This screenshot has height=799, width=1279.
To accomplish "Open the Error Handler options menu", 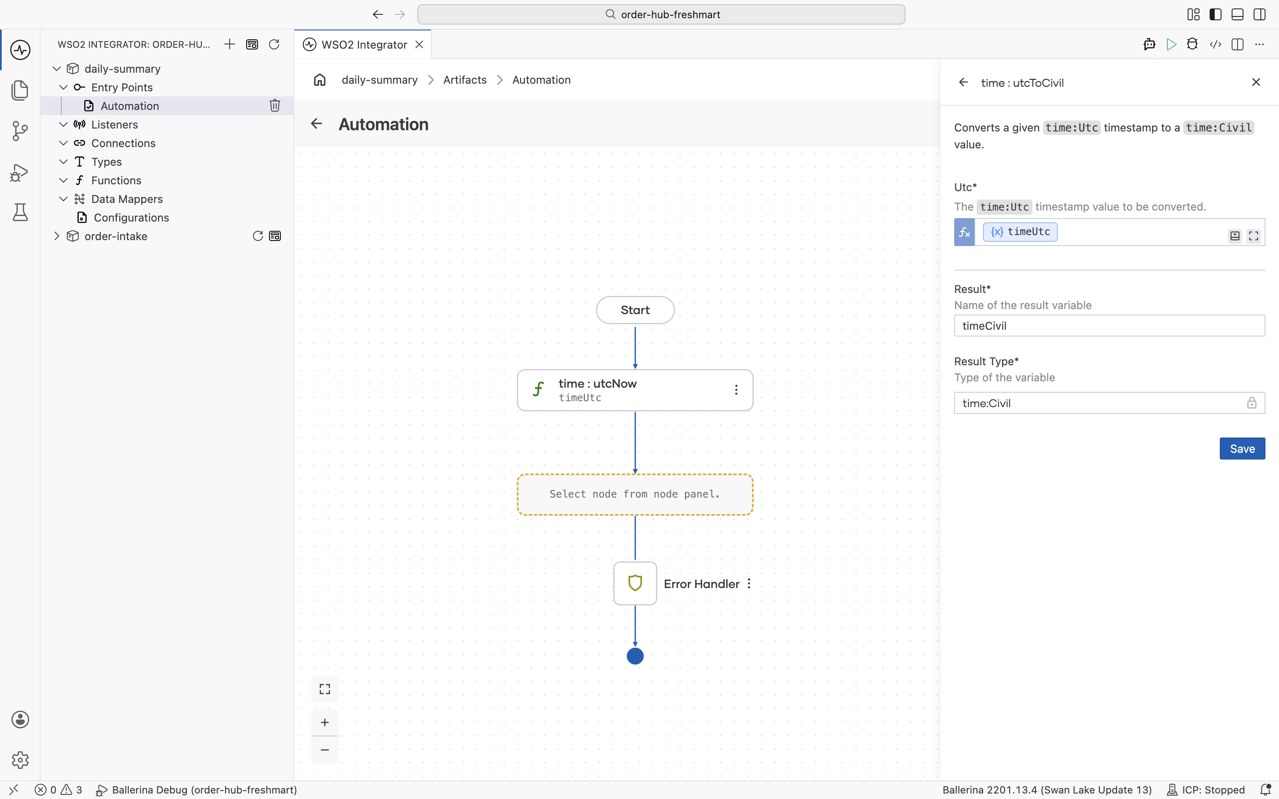I will (x=749, y=584).
